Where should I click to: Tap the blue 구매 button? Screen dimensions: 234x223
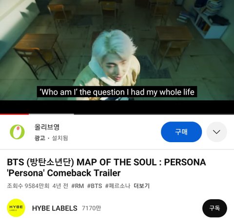pos(181,132)
